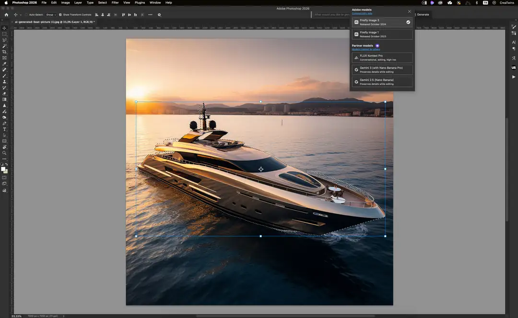Open the Filter menu
This screenshot has width=518, height=318.
point(115,2)
